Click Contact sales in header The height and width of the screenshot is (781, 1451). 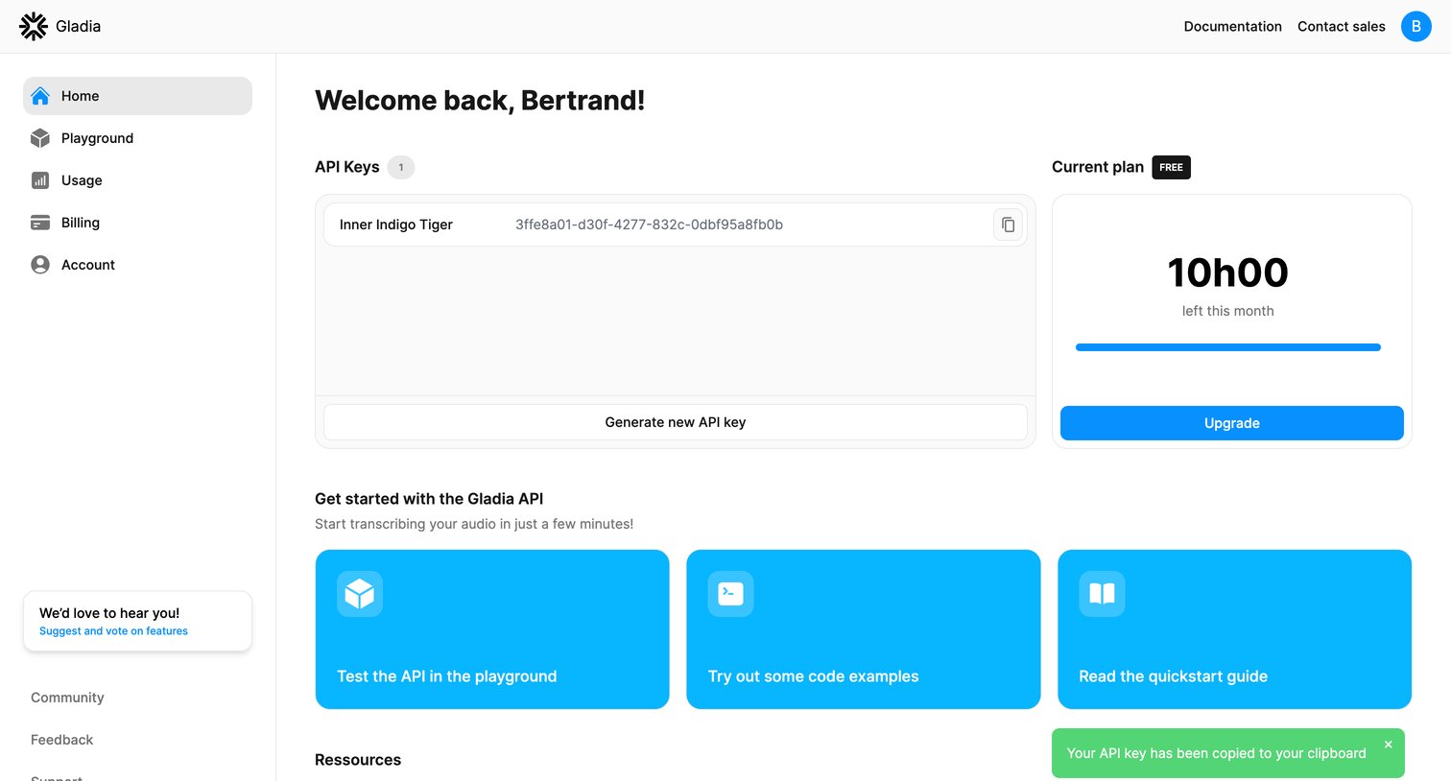(x=1342, y=27)
